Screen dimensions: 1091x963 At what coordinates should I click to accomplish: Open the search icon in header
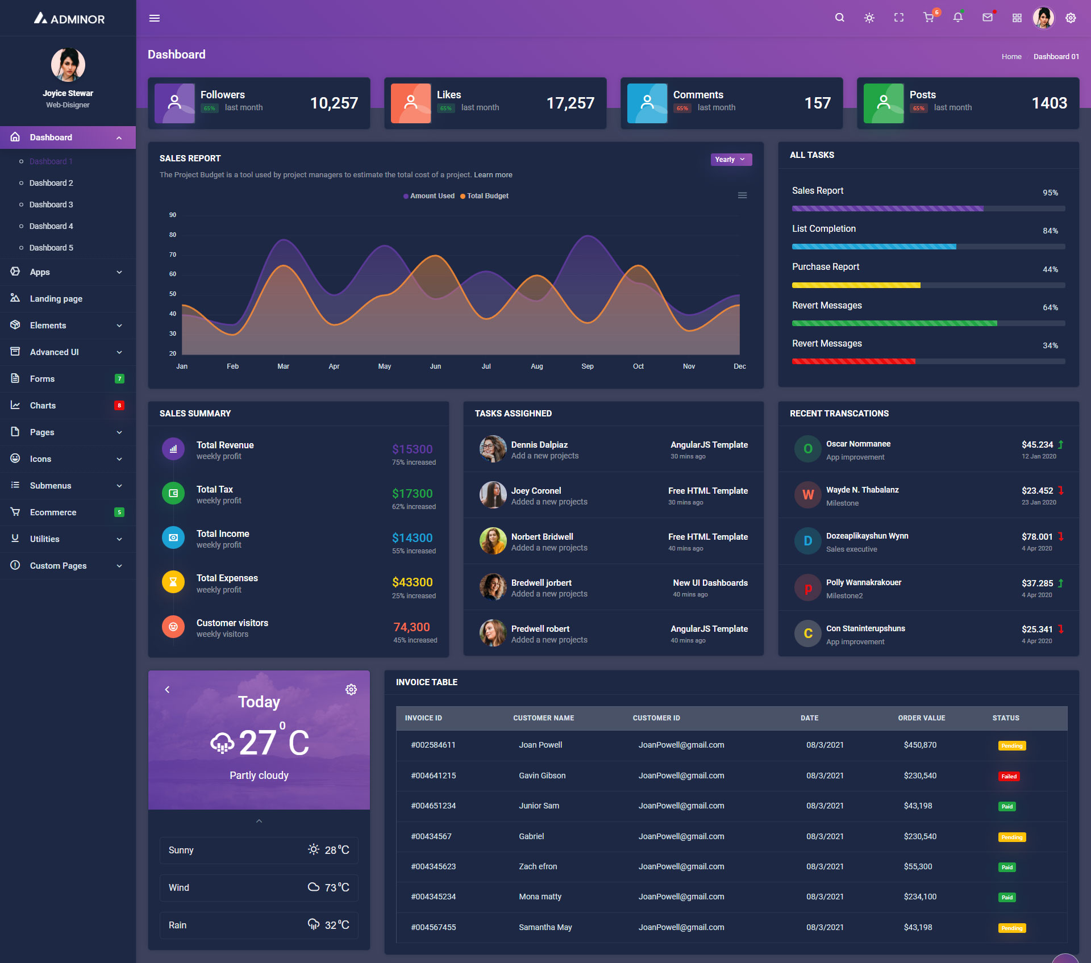coord(839,18)
